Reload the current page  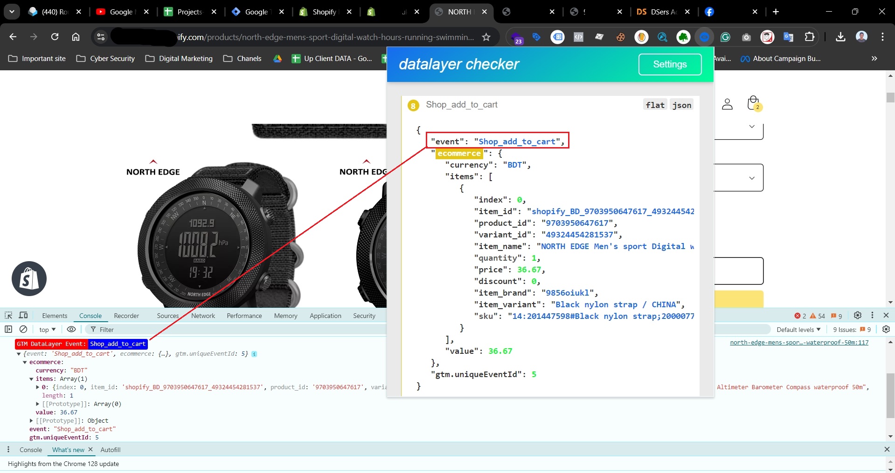coord(55,37)
